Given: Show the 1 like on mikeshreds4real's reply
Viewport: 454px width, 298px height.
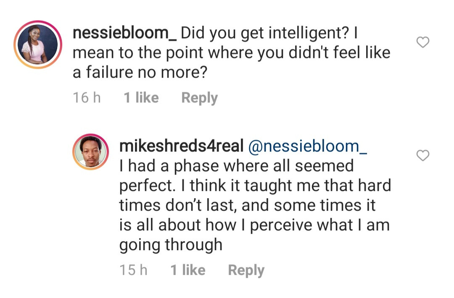Looking at the screenshot, I should pyautogui.click(x=188, y=270).
